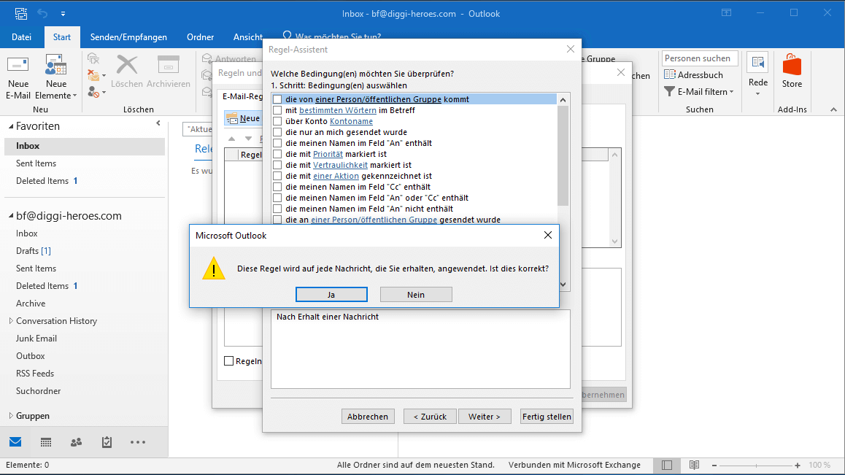Image resolution: width=845 pixels, height=475 pixels.
Task: Expand the Gruppen section
Action: [11, 416]
